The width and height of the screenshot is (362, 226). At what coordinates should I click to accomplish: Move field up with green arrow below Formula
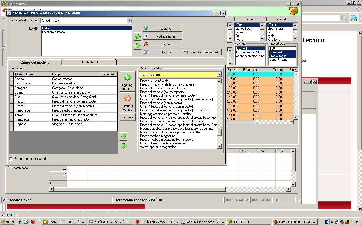(x=124, y=137)
